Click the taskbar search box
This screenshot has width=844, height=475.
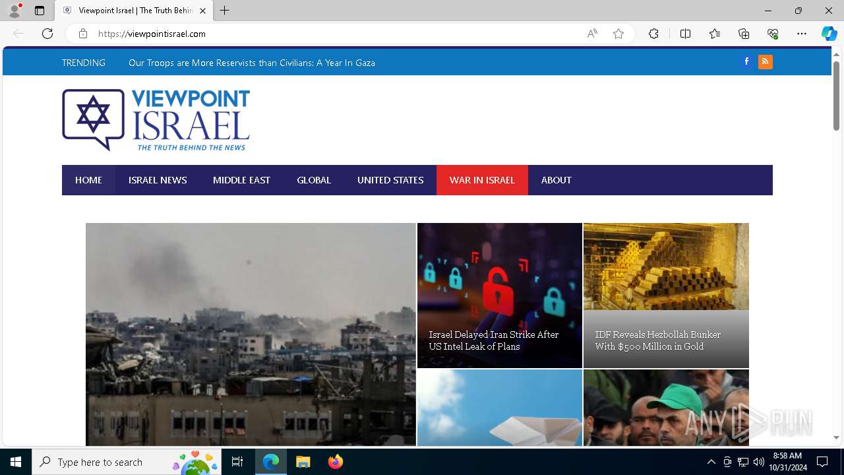pyautogui.click(x=128, y=462)
